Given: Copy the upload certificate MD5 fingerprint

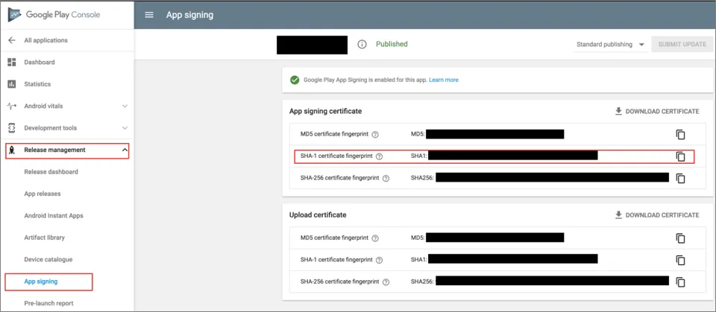Looking at the screenshot, I should click(x=680, y=238).
